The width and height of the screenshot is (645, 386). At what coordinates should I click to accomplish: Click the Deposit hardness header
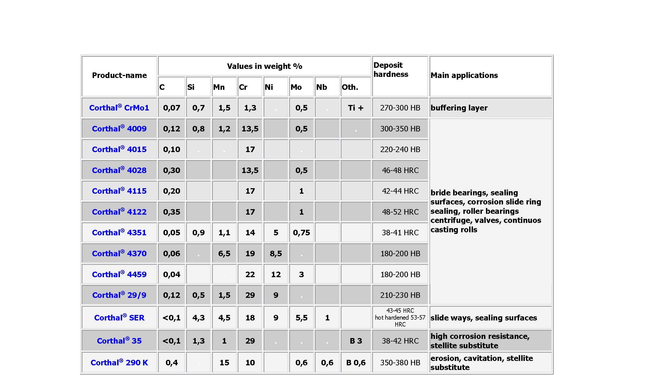coord(400,76)
